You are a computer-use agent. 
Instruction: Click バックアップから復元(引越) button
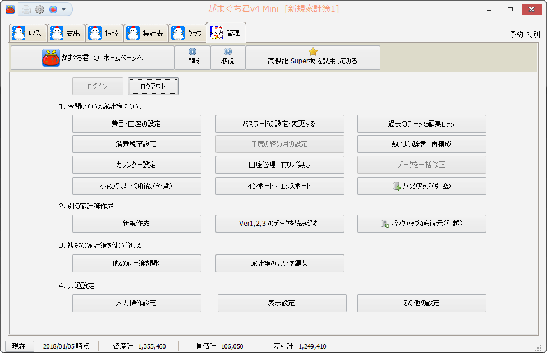(x=421, y=224)
